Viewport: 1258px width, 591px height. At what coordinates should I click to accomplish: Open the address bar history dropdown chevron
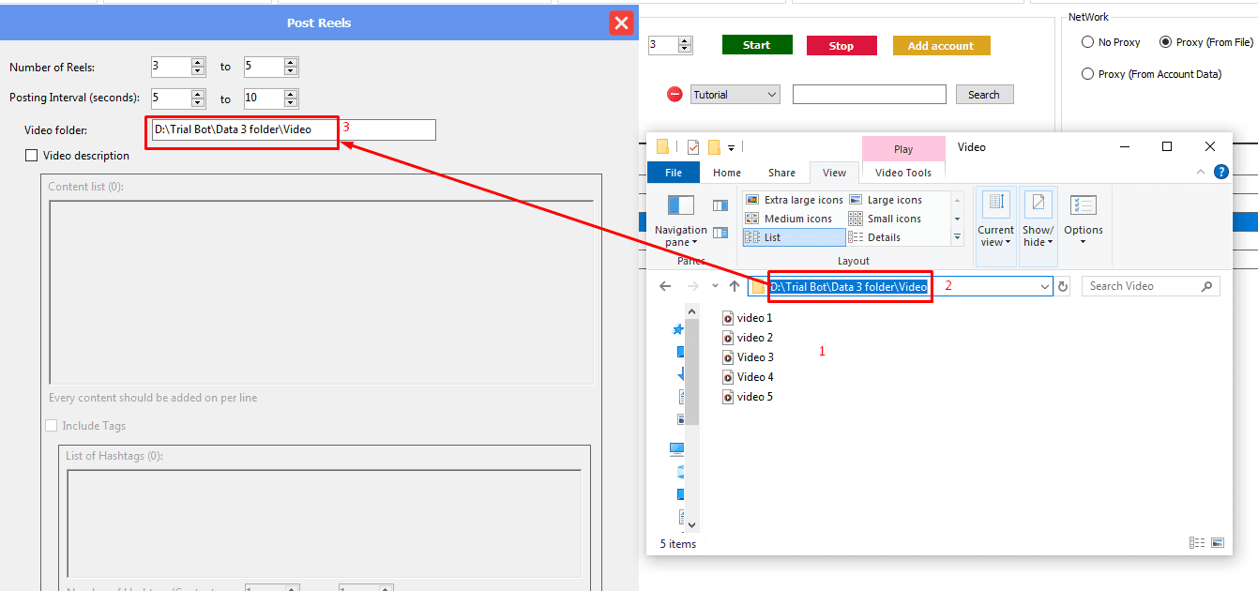1045,287
